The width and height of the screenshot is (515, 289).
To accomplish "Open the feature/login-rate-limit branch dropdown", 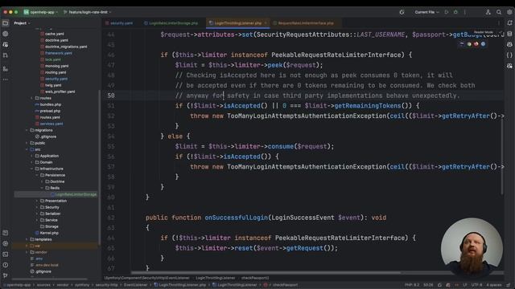I will coord(88,12).
